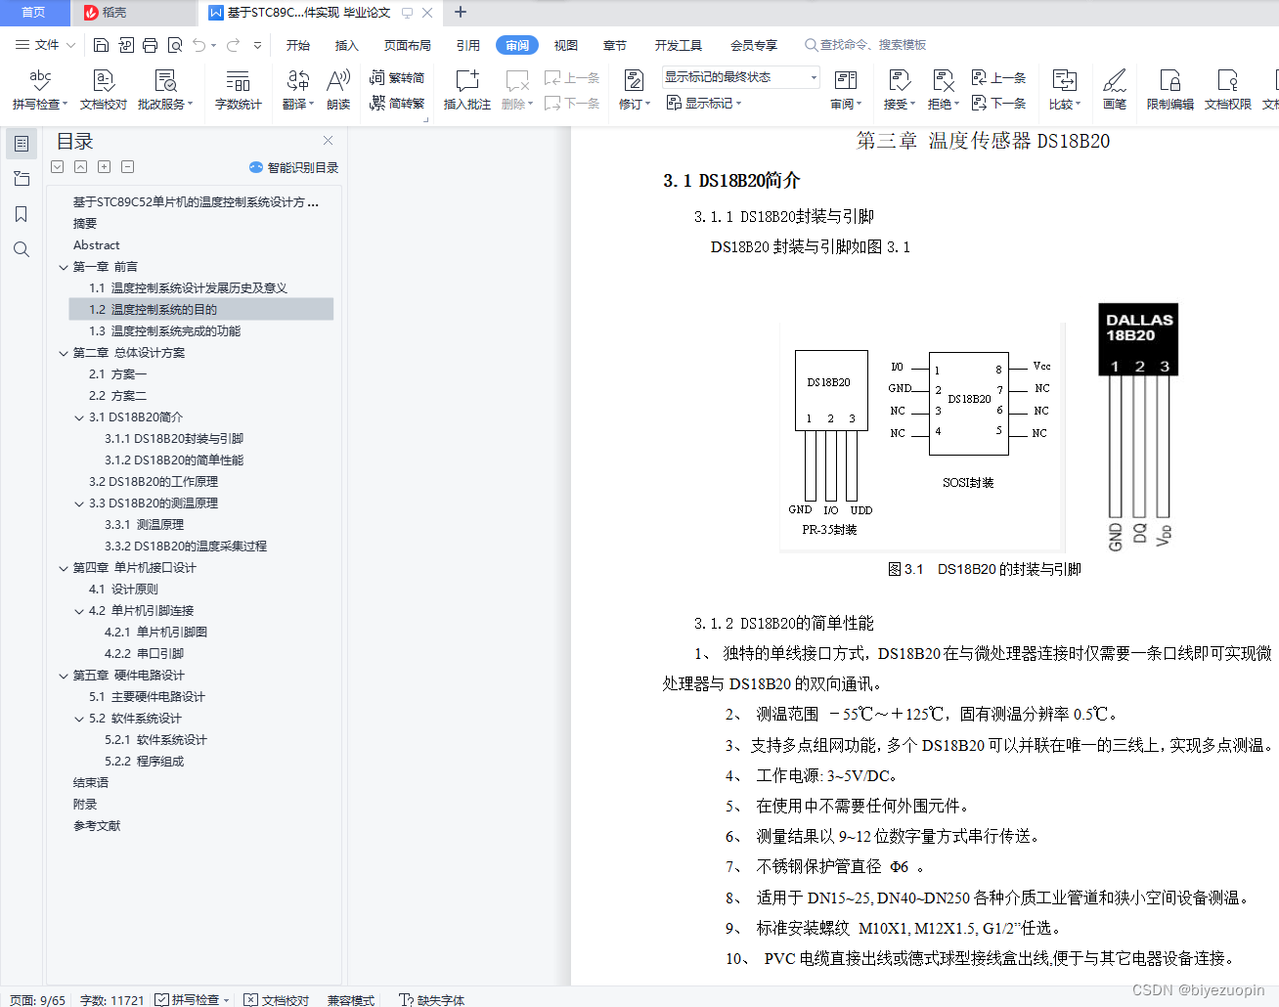1279x1007 pixels.
Task: Select the ink pen (画笔) tool
Action: point(1115,89)
